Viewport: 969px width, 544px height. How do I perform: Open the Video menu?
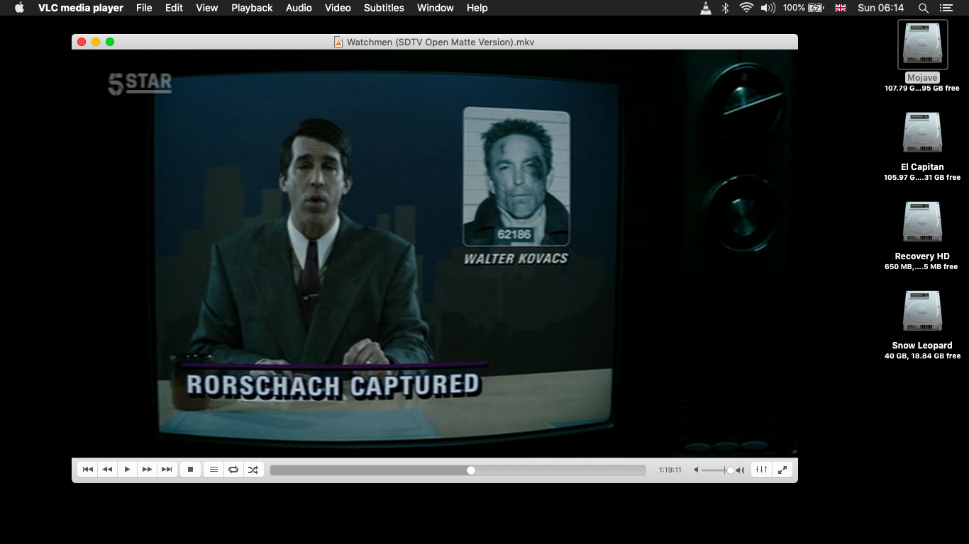(x=338, y=8)
